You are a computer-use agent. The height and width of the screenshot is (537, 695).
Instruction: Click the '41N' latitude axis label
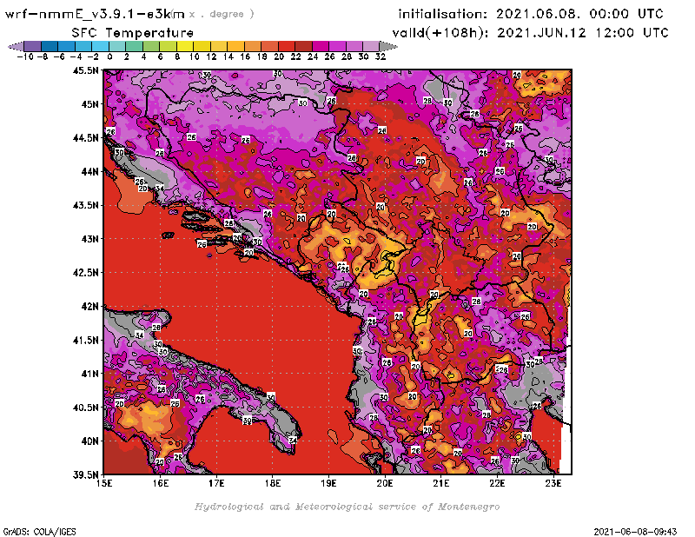90,374
